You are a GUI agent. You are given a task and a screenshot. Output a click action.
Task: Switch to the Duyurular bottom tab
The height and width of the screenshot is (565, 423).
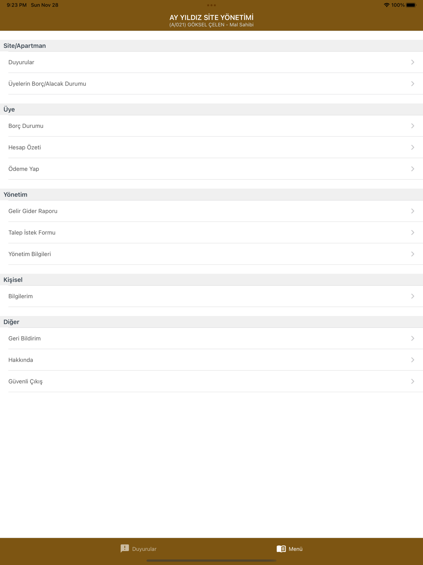[138, 549]
